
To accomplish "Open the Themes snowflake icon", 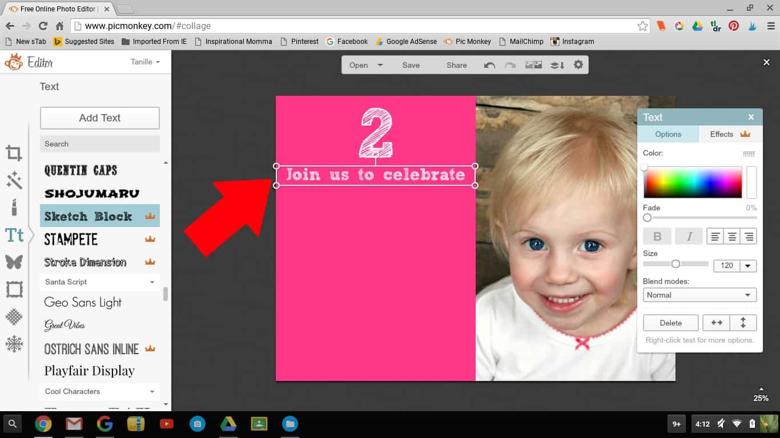I will (14, 344).
